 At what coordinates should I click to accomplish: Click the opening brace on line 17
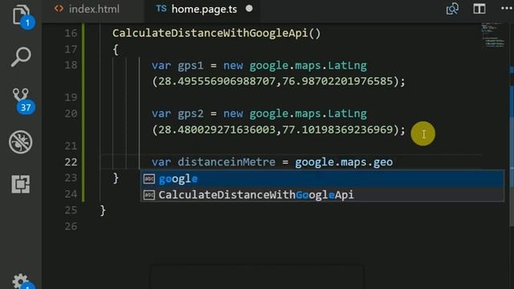coord(116,50)
